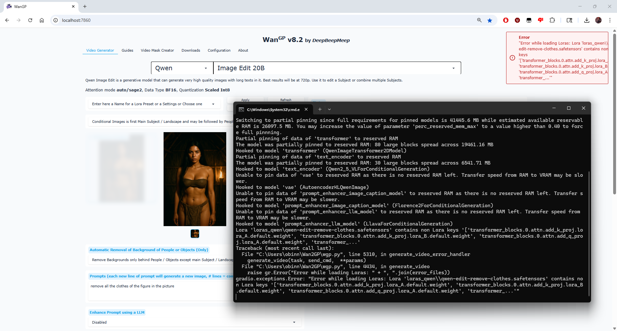The height and width of the screenshot is (331, 617).
Task: Click the prompt text box
Action: coord(161,291)
